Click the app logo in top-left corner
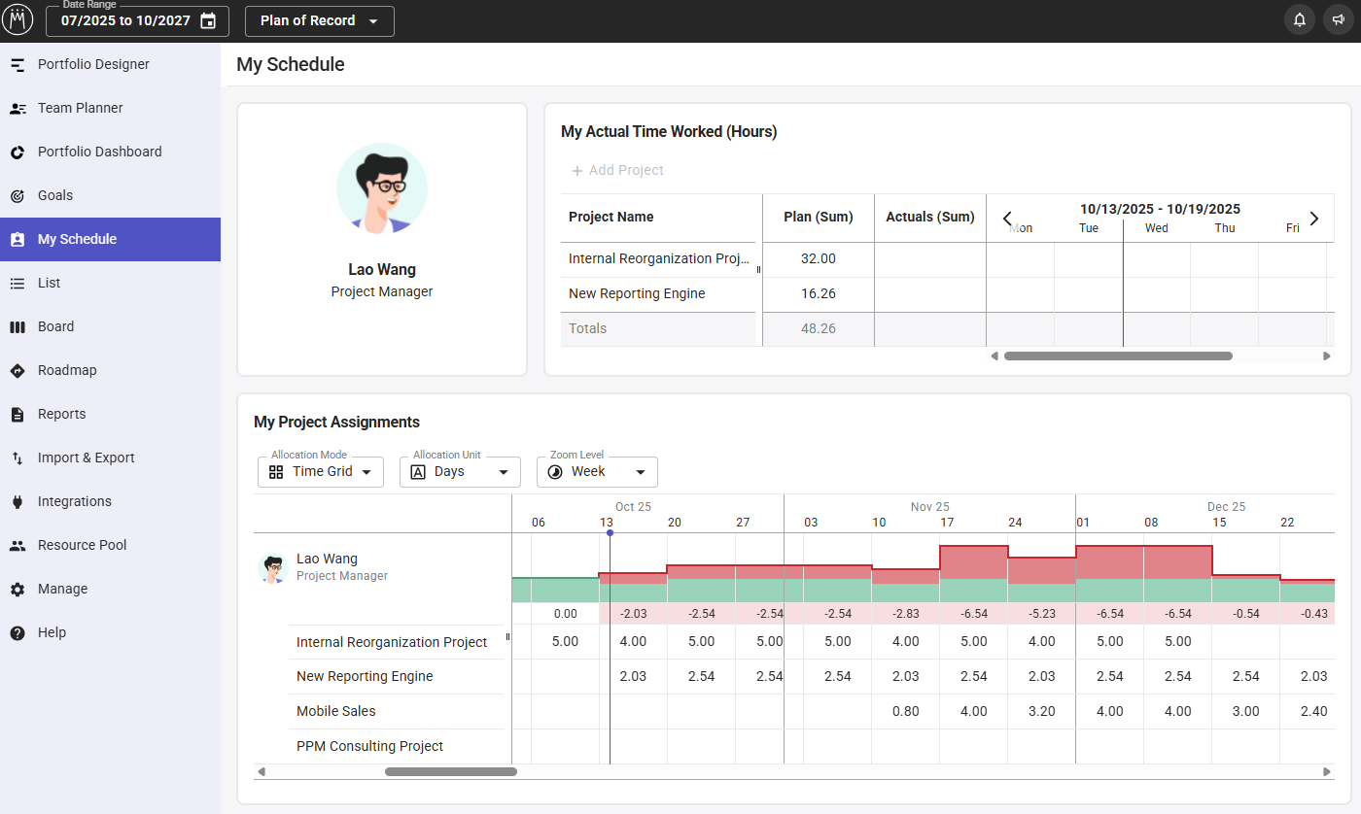This screenshot has width=1361, height=814. click(x=17, y=19)
